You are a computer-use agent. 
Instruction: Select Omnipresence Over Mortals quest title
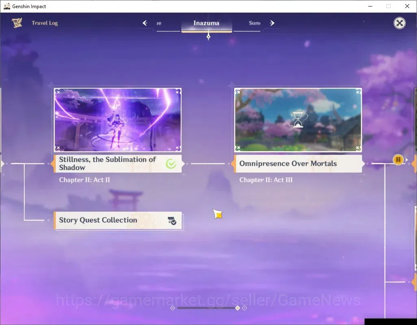pos(288,163)
